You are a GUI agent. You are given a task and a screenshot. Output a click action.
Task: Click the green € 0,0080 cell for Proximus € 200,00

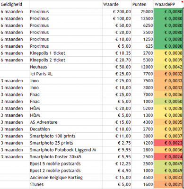(x=168, y=12)
